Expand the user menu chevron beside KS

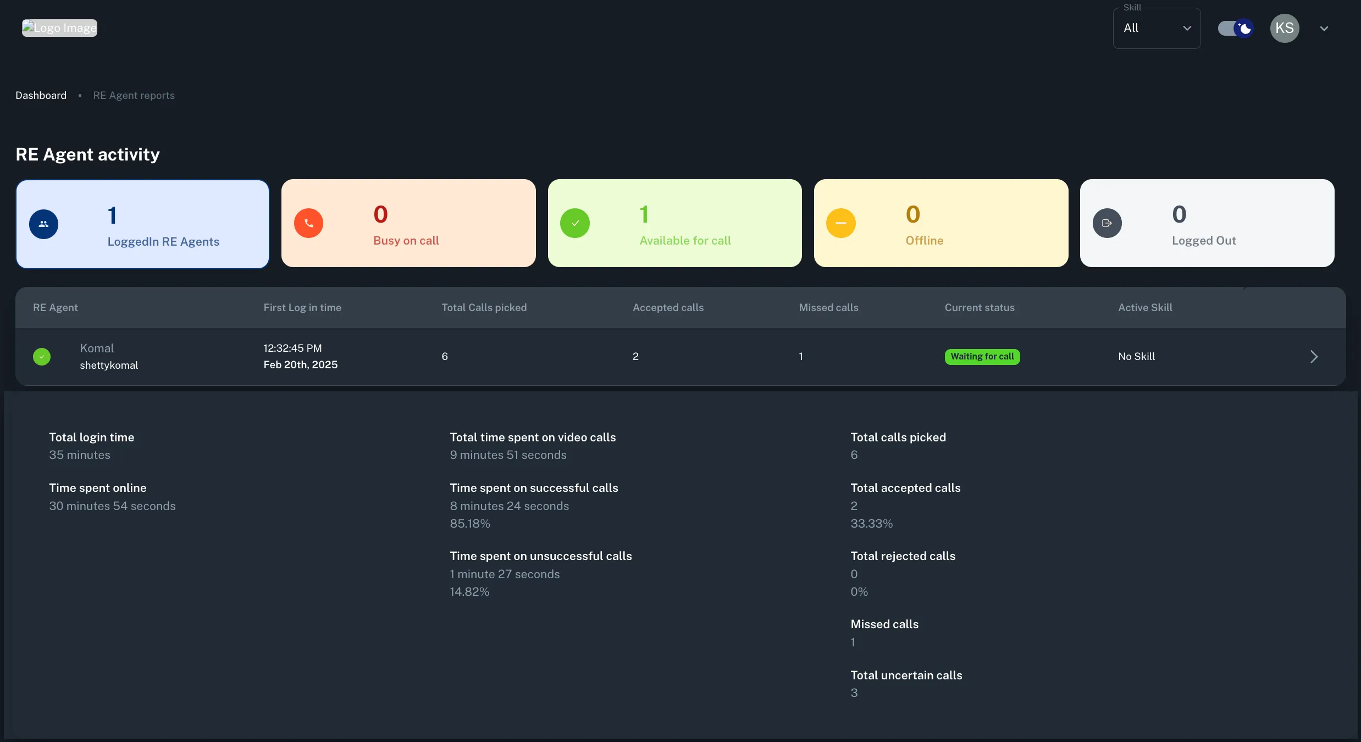(1324, 29)
